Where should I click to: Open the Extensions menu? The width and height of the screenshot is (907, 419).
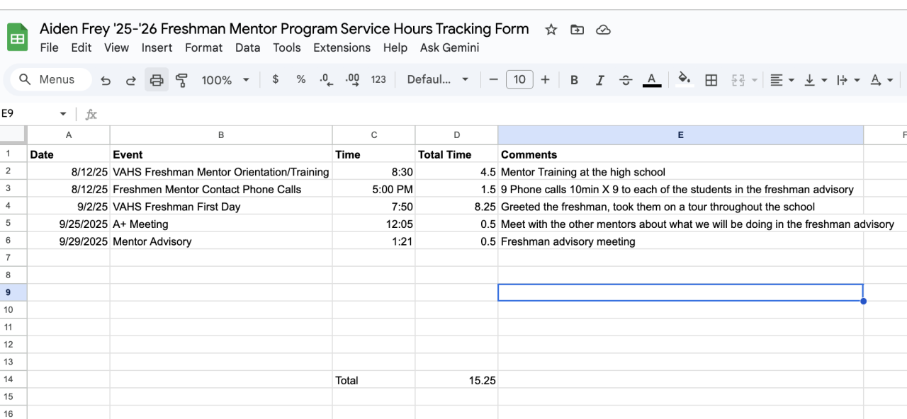coord(342,47)
